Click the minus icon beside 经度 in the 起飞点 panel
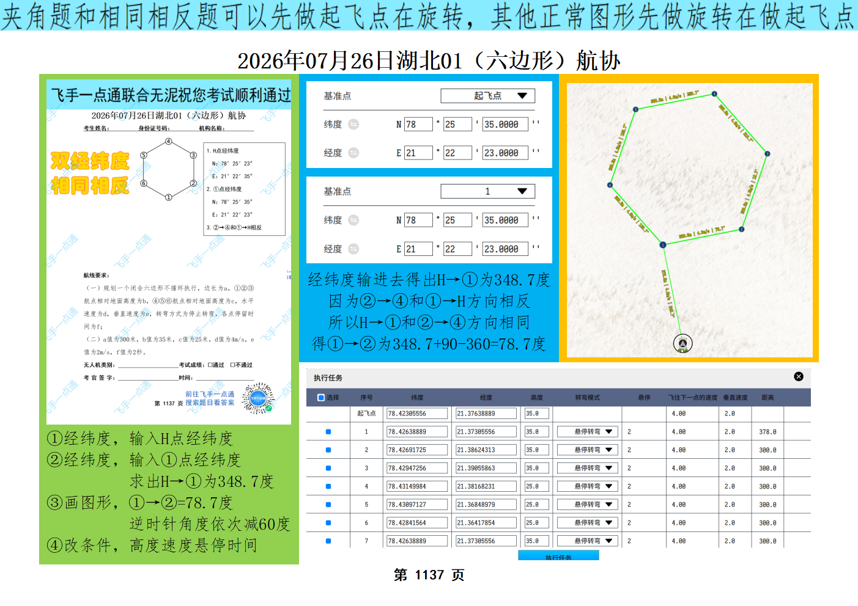The image size is (858, 606). tap(353, 153)
